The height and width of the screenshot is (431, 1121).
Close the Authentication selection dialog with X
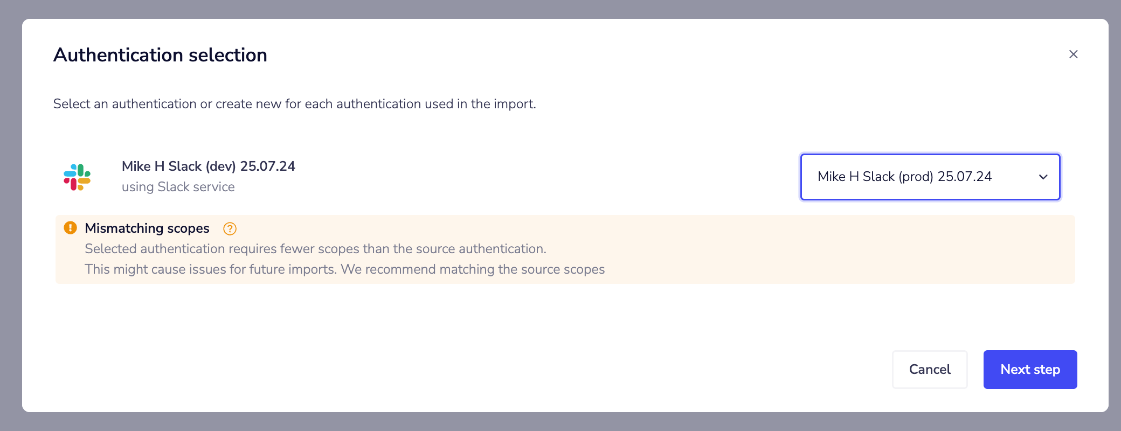[x=1073, y=54]
